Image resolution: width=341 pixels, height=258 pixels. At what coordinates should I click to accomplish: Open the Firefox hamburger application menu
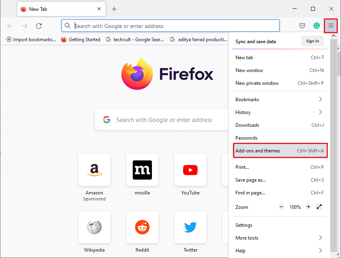(x=331, y=26)
